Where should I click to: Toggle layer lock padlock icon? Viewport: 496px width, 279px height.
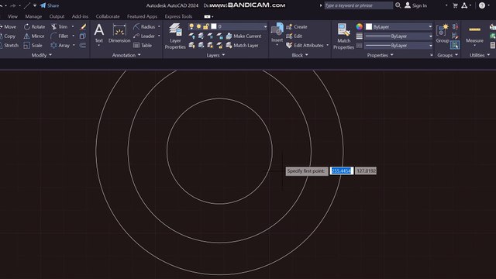[206, 26]
